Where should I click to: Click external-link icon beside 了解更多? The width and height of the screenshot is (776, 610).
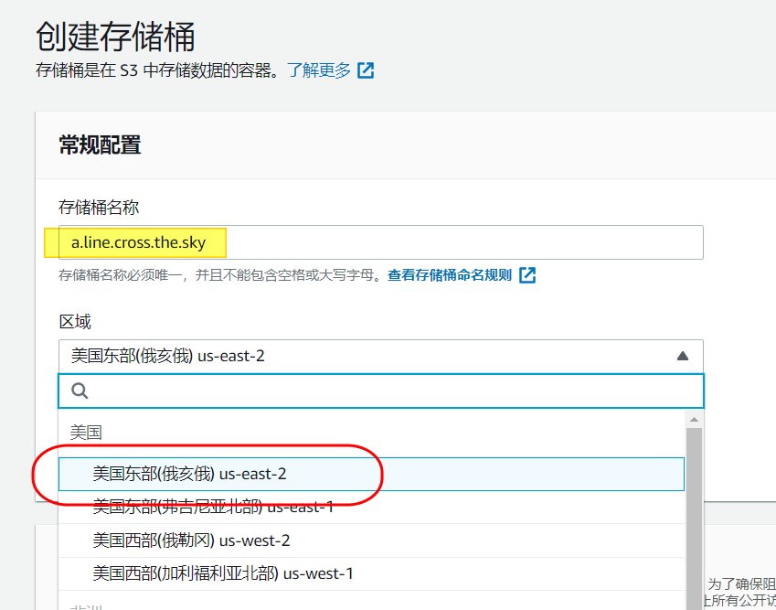click(x=366, y=70)
